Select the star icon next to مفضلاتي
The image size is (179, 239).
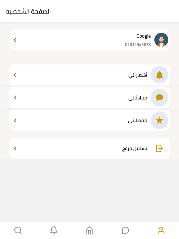(159, 120)
